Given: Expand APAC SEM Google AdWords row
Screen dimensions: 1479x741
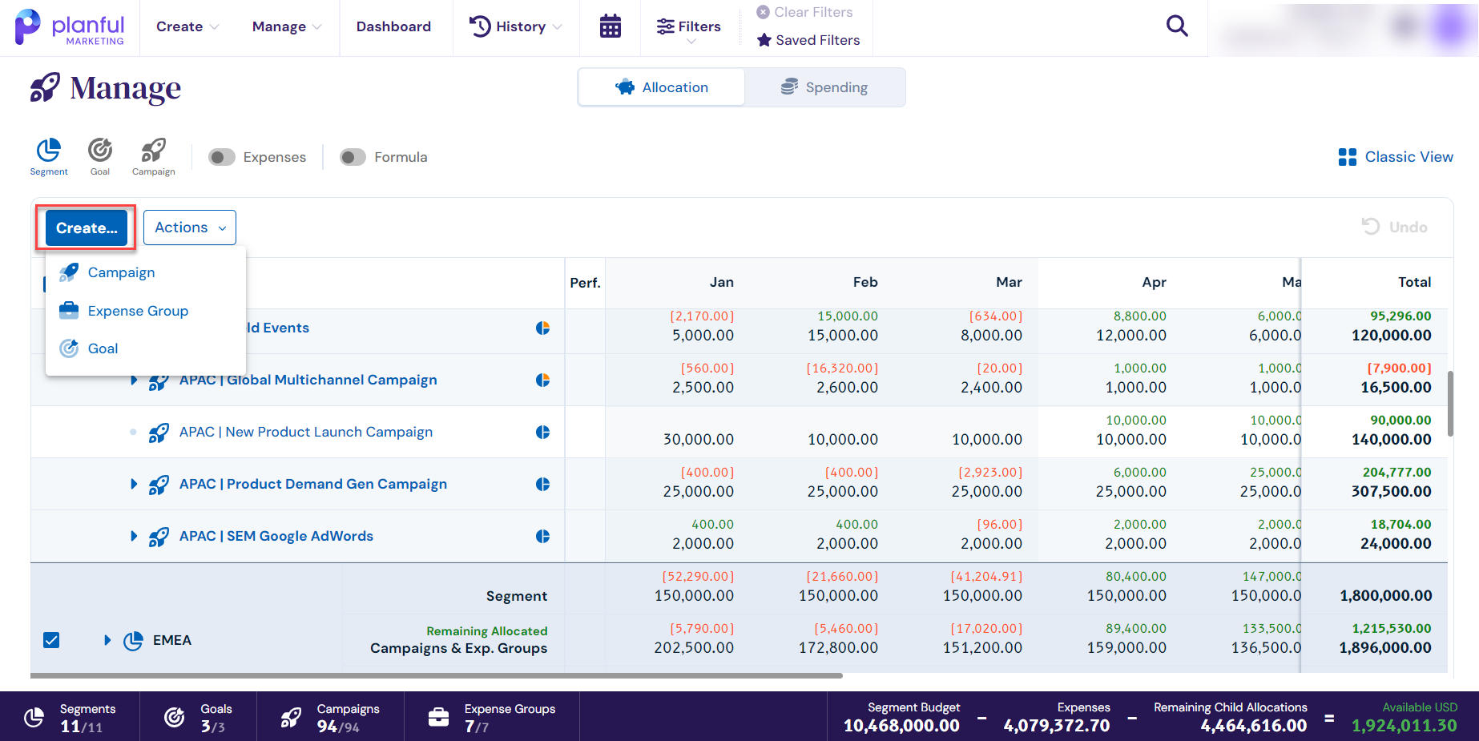Looking at the screenshot, I should (134, 536).
